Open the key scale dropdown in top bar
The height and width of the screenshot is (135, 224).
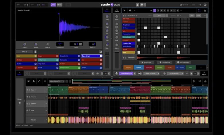44,5
